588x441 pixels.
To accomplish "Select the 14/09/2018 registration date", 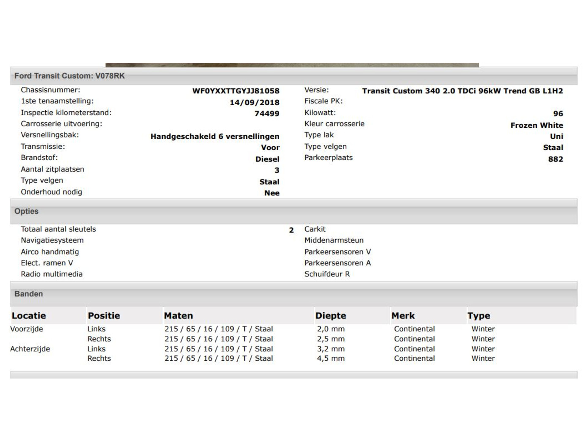I will (254, 103).
